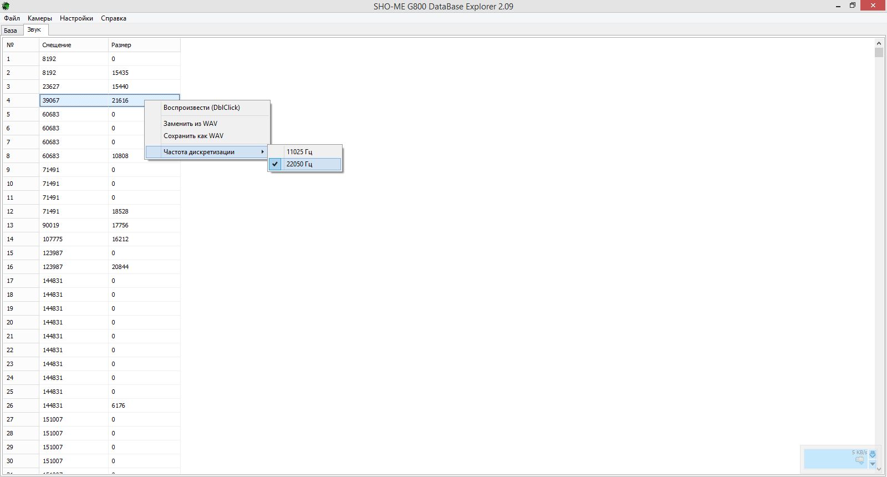
Task: Click size value 20844
Action: pos(120,267)
